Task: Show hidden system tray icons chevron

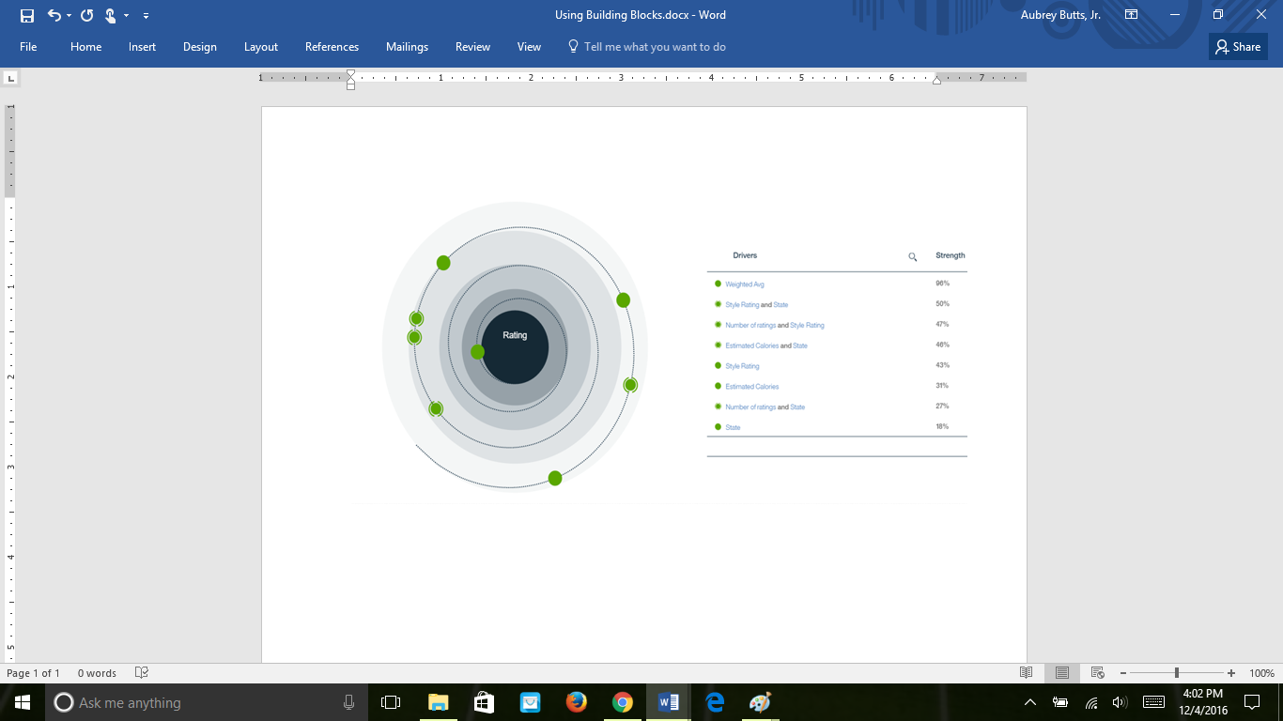Action: [x=1030, y=702]
